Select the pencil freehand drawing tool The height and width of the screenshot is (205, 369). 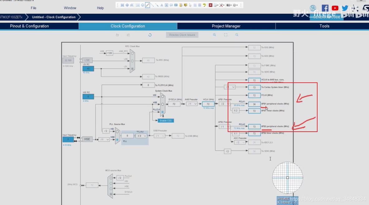pyautogui.click(x=148, y=5)
